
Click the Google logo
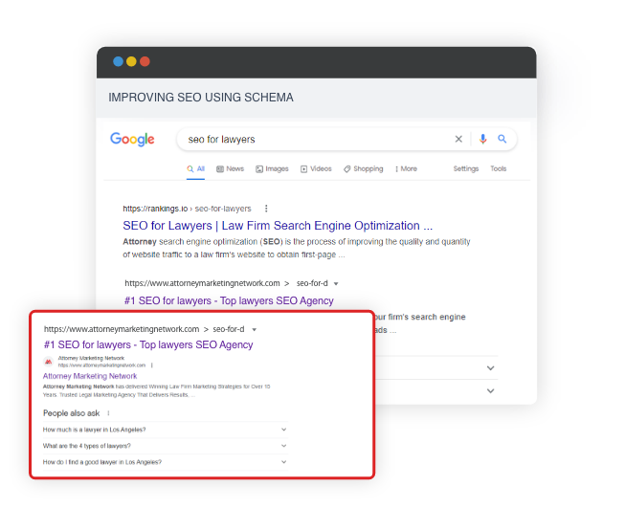pos(132,140)
